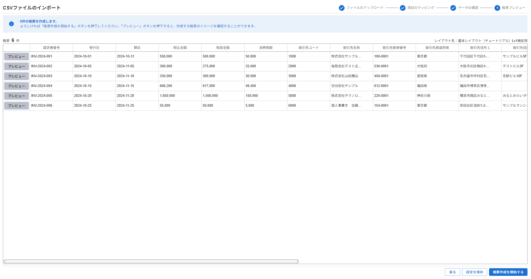Click the 請求書番号 column header
Screen dimensions: 531x279
coord(51,48)
